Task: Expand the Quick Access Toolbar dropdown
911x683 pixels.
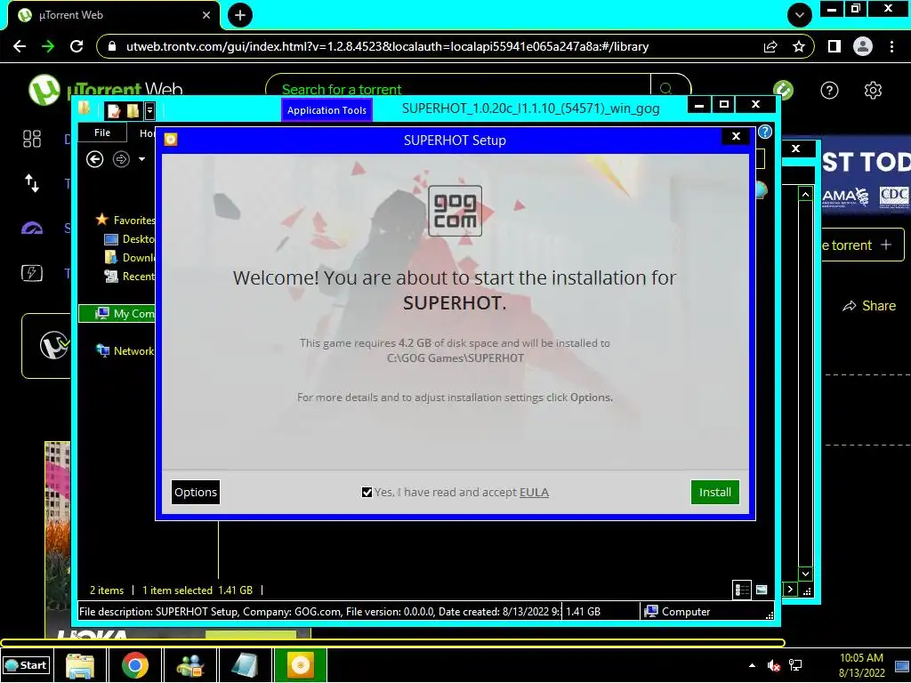Action: (x=149, y=110)
